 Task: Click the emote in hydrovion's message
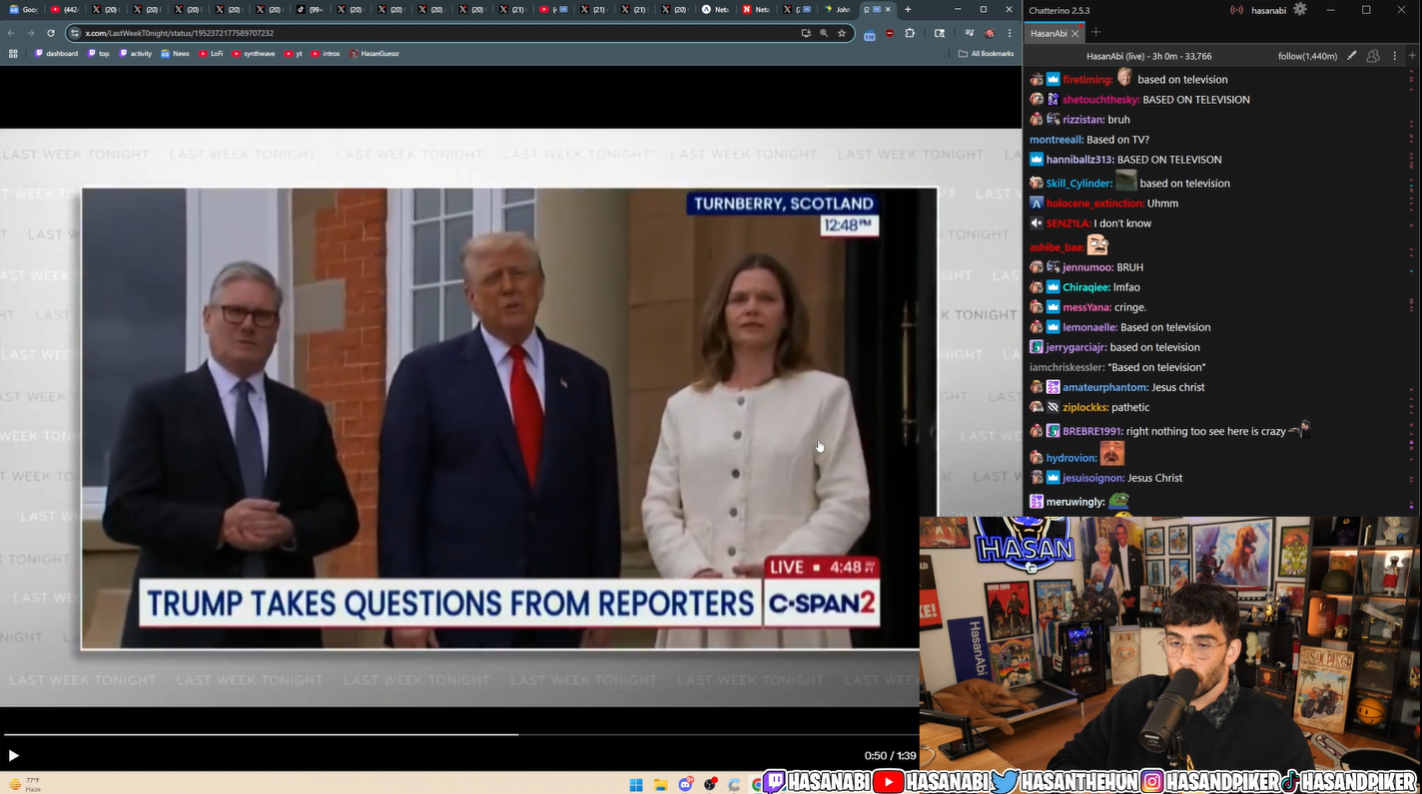tap(1112, 455)
